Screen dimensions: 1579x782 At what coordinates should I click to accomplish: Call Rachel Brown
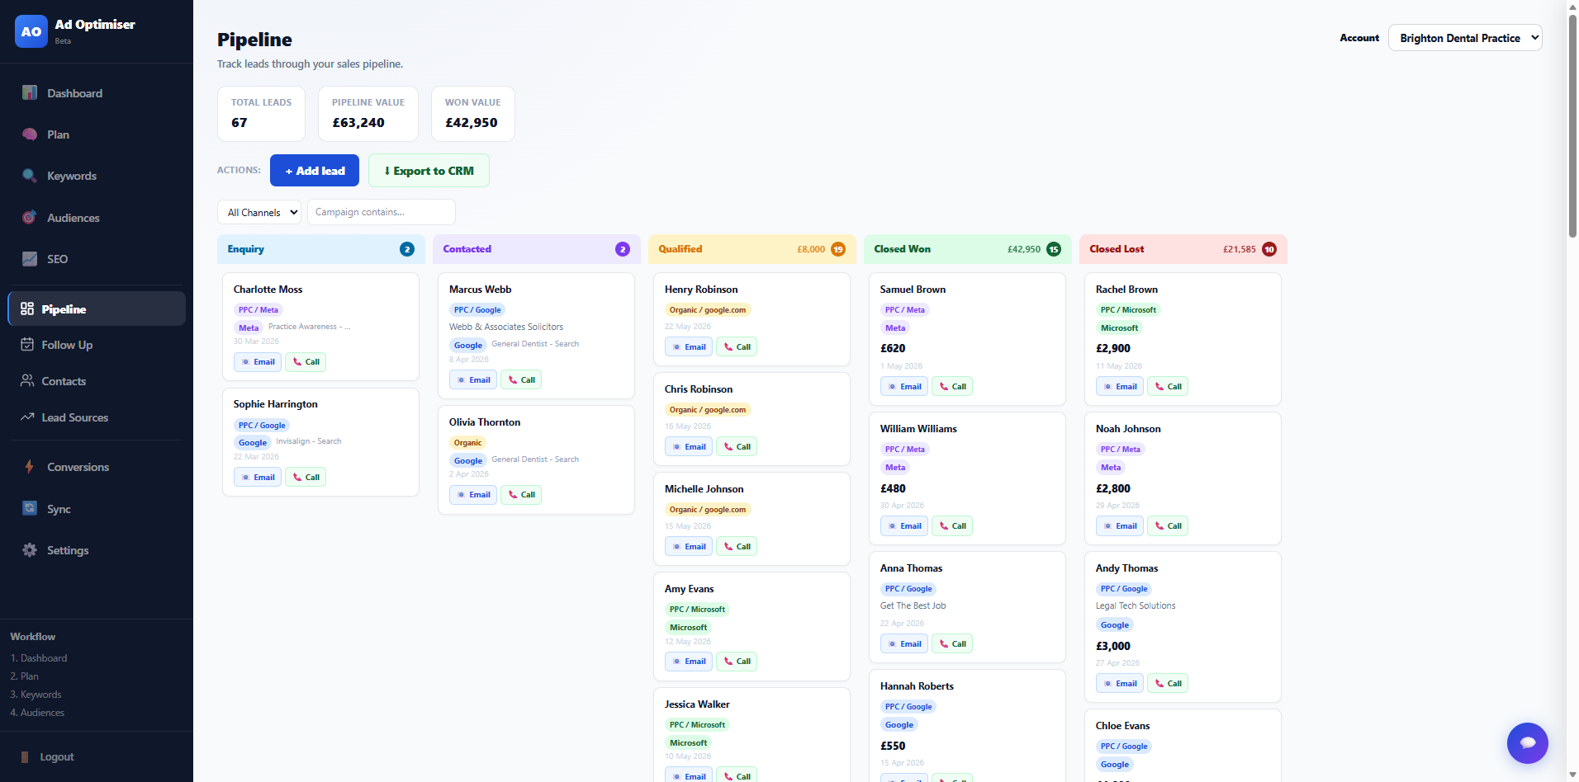1168,387
